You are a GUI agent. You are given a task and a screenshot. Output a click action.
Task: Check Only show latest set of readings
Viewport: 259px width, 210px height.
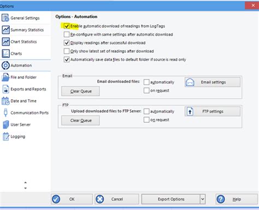coord(67,51)
